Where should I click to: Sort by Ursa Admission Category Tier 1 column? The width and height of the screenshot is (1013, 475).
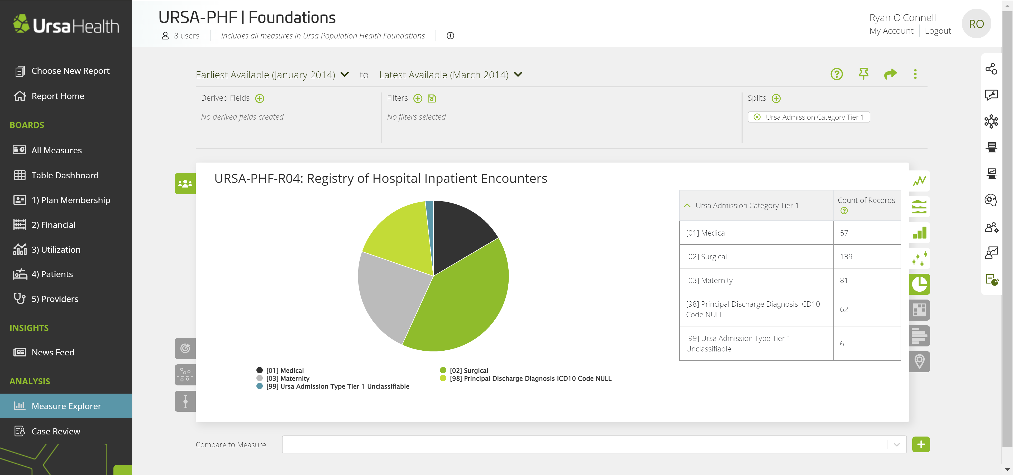coord(747,205)
